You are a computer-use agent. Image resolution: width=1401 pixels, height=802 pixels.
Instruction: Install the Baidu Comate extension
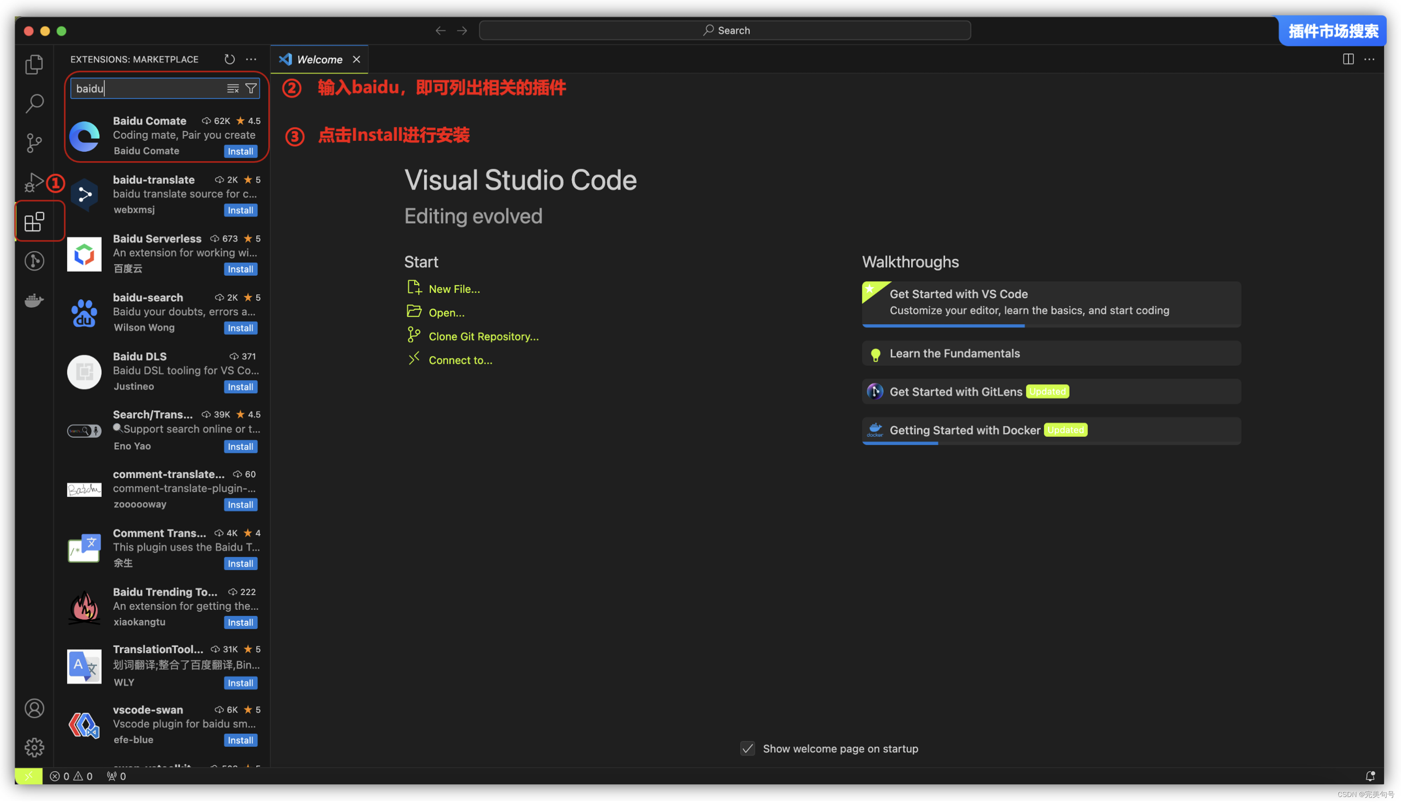tap(240, 151)
